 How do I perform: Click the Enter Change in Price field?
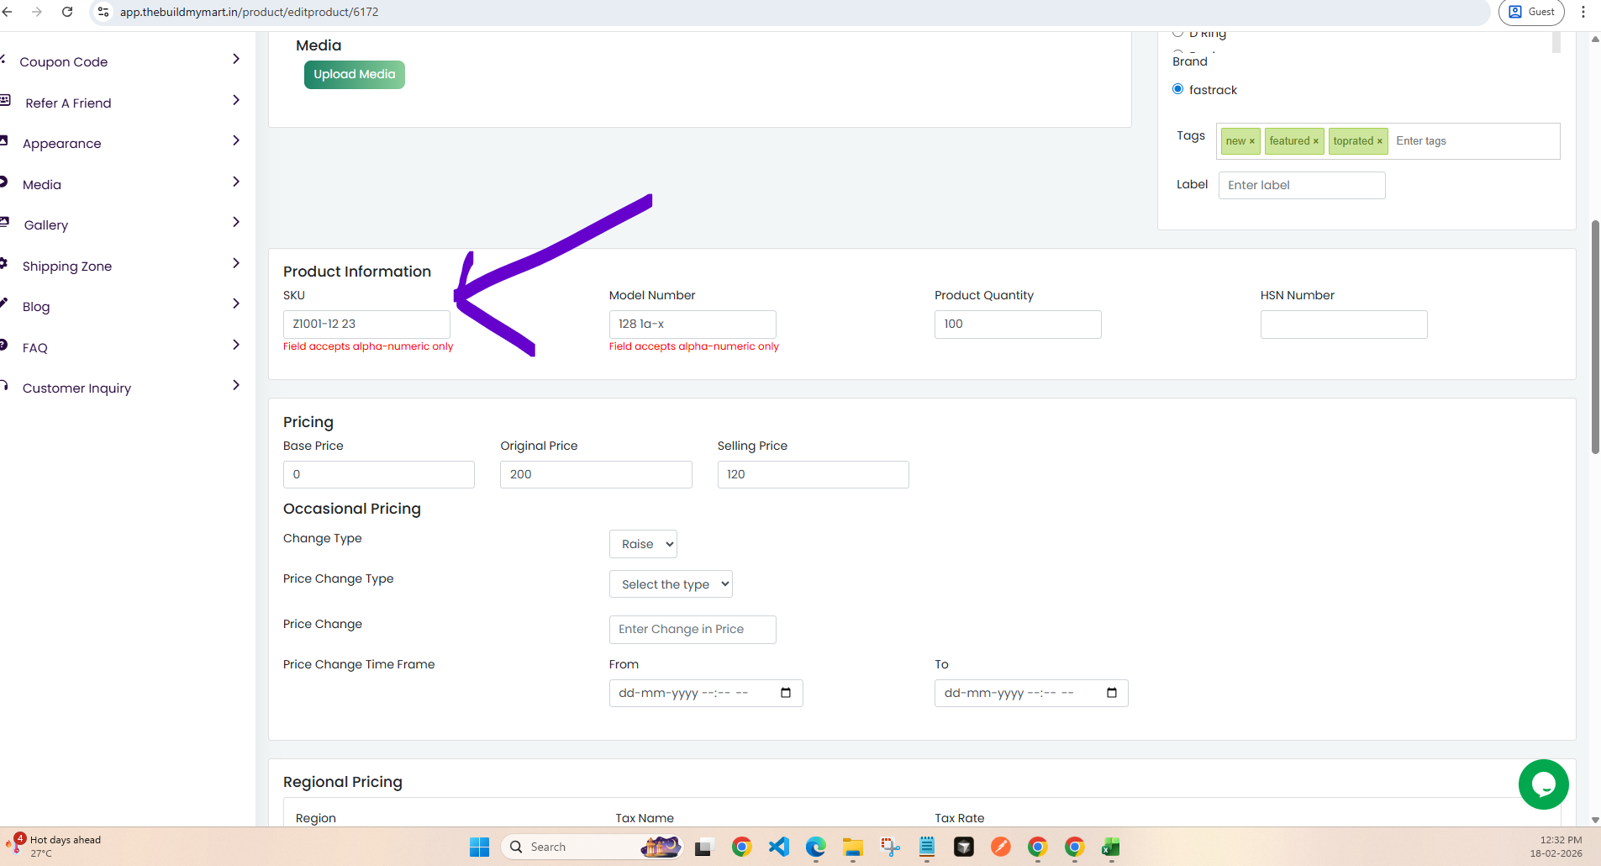coord(693,629)
